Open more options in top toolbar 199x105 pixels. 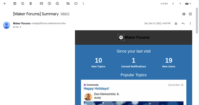pyautogui.click(x=83, y=3)
